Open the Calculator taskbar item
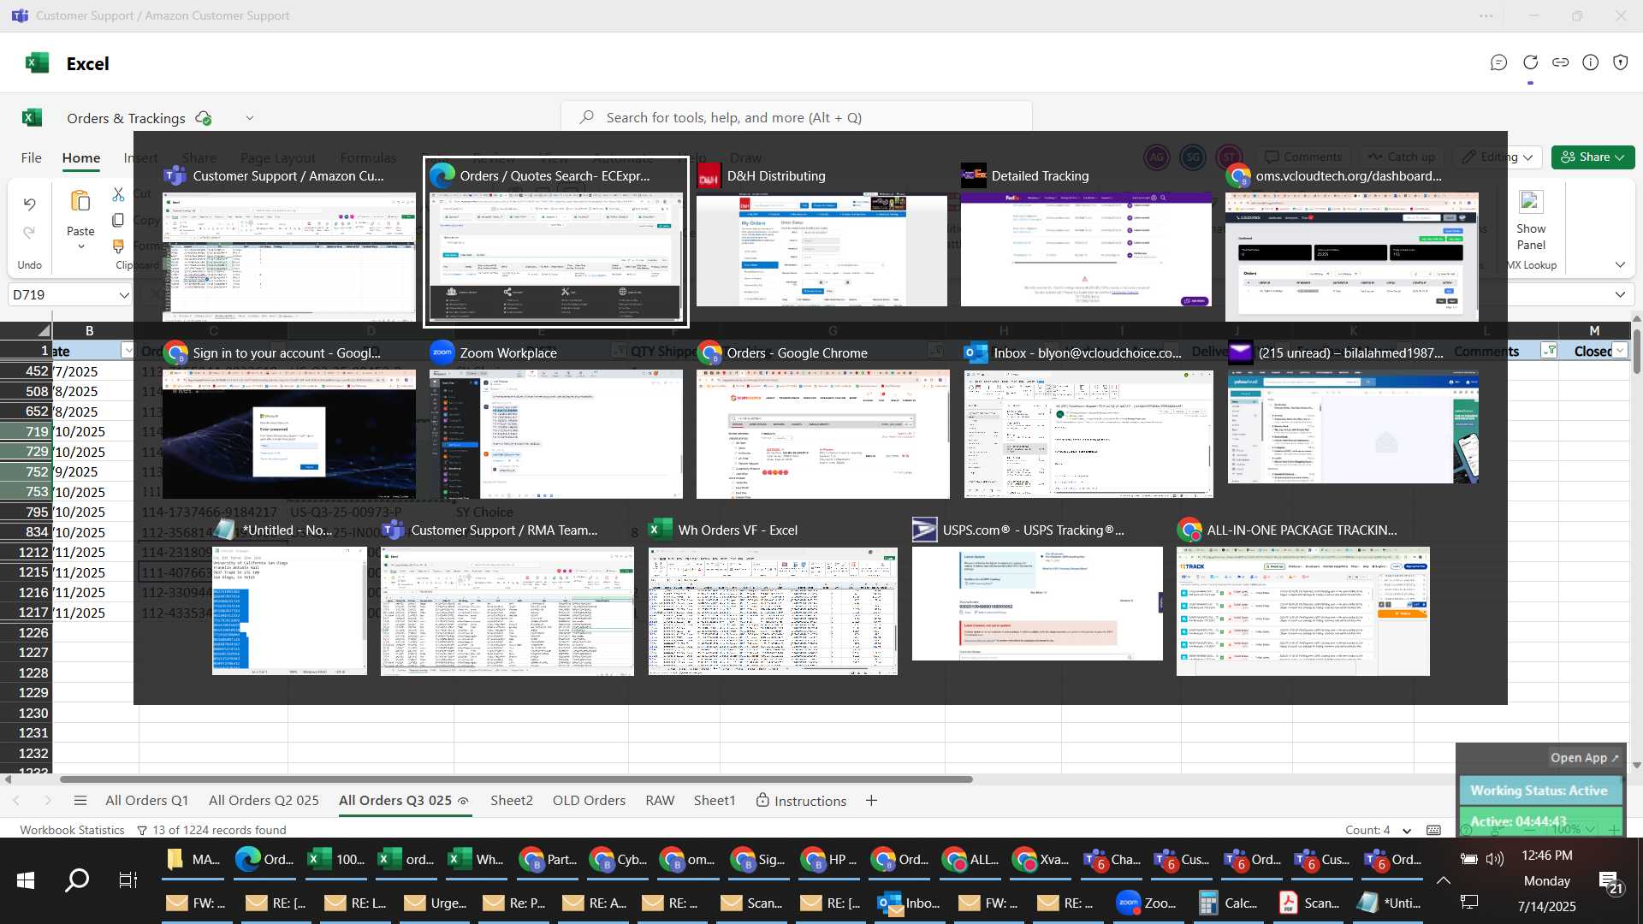The height and width of the screenshot is (924, 1643). pos(1228,903)
